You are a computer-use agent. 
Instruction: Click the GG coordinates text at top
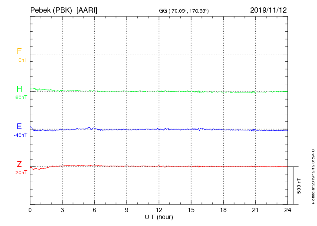click(184, 11)
